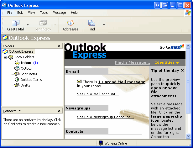Click the Working Online computer icon
The image size is (193, 148).
pyautogui.click(x=101, y=143)
